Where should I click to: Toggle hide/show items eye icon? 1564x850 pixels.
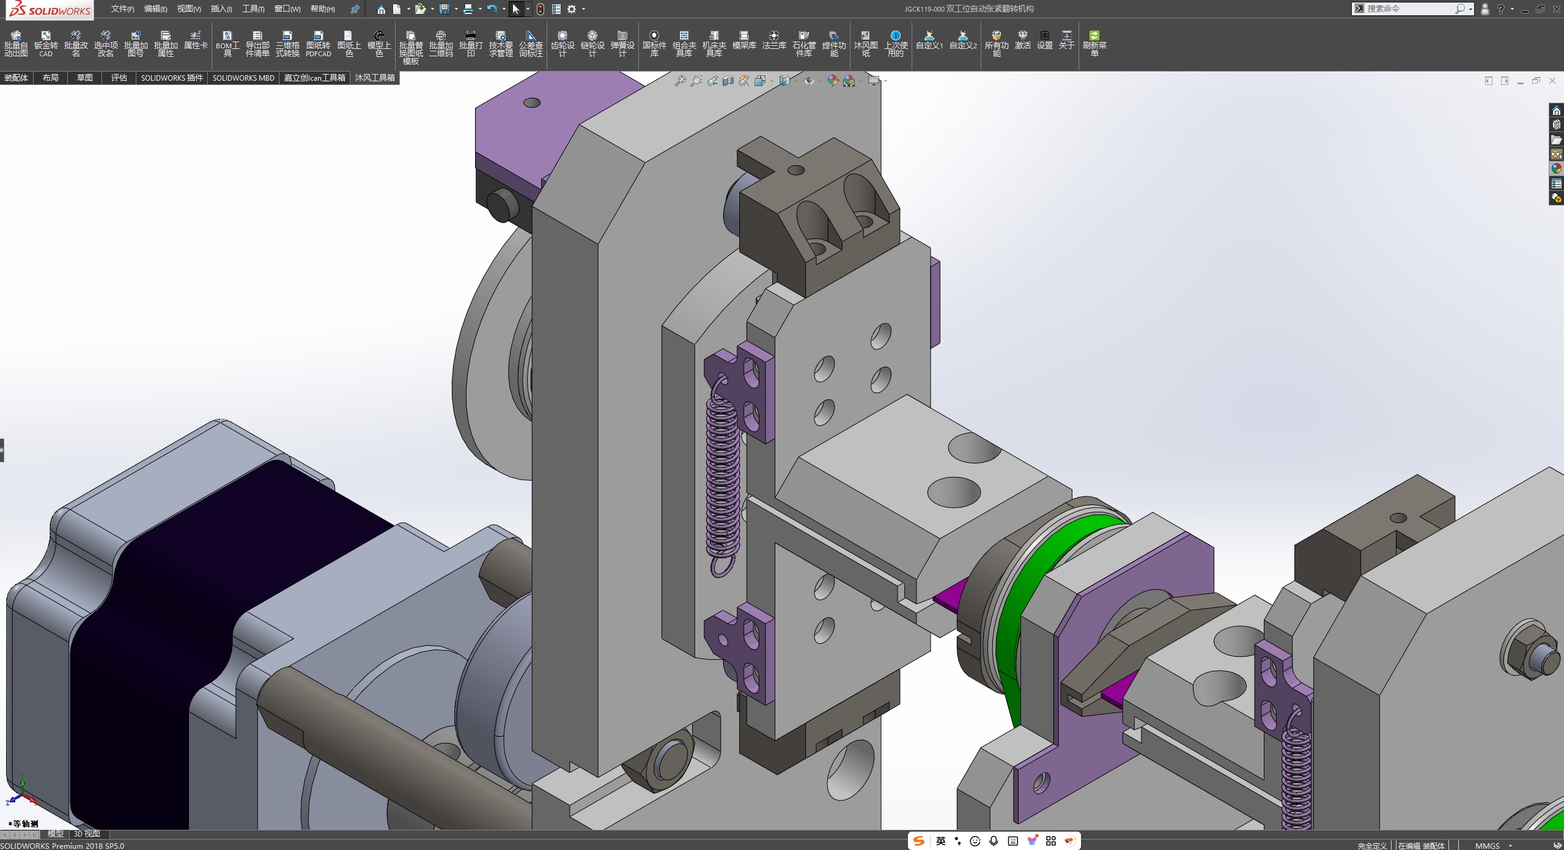click(808, 81)
